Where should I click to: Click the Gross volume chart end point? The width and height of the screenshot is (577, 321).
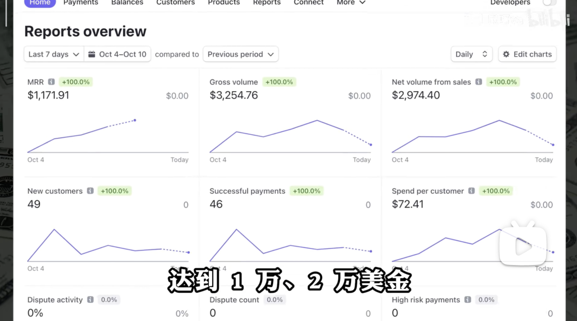tap(371, 145)
